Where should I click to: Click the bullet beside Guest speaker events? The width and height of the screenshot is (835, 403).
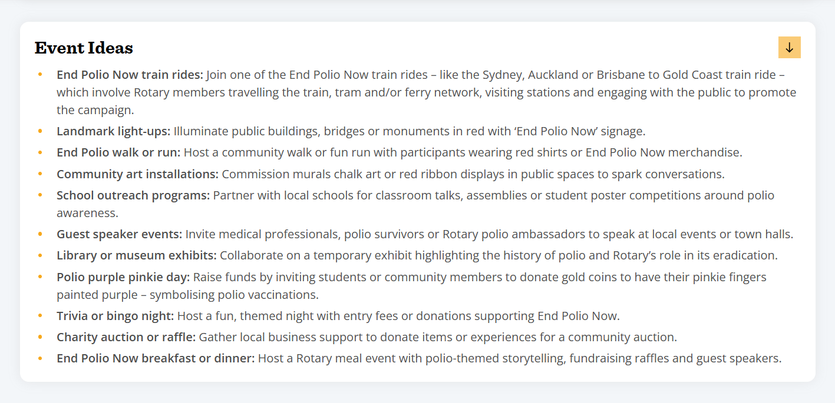coord(40,234)
